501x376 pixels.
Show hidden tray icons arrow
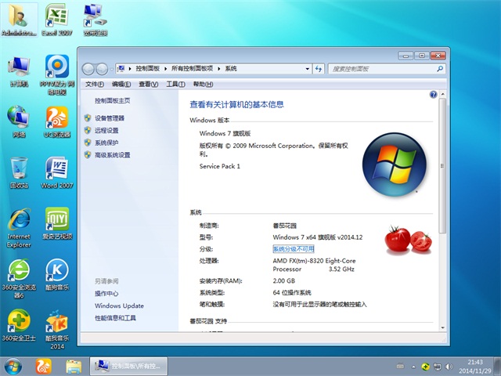click(414, 367)
